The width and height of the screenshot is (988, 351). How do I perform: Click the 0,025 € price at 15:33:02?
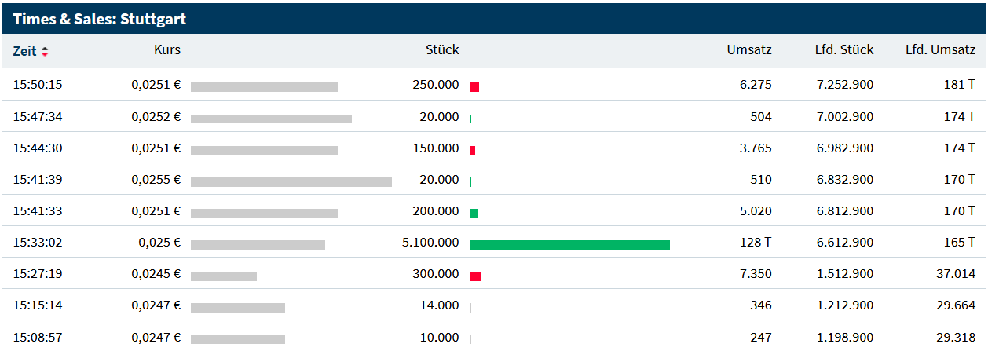(x=159, y=243)
